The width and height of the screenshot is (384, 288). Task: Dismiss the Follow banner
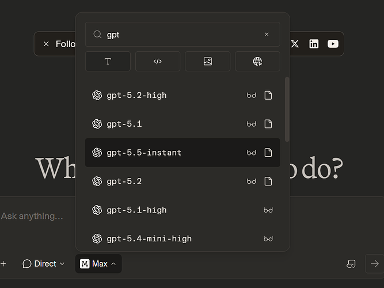pyautogui.click(x=46, y=44)
